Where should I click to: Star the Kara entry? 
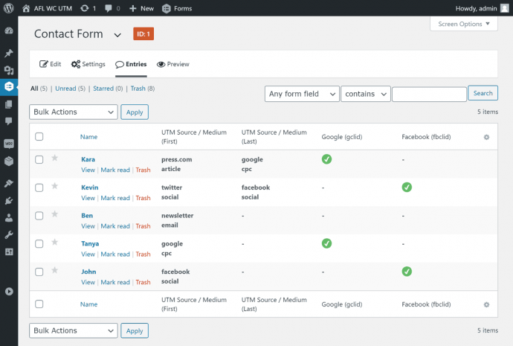[54, 158]
